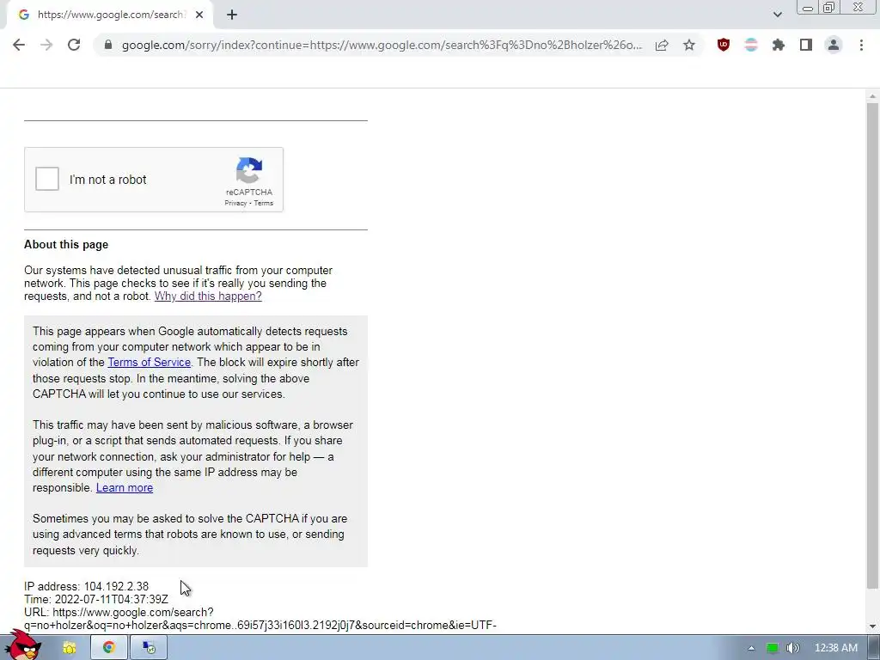Open the remote desktop taskbar icon
The width and height of the screenshot is (880, 660).
pyautogui.click(x=149, y=648)
